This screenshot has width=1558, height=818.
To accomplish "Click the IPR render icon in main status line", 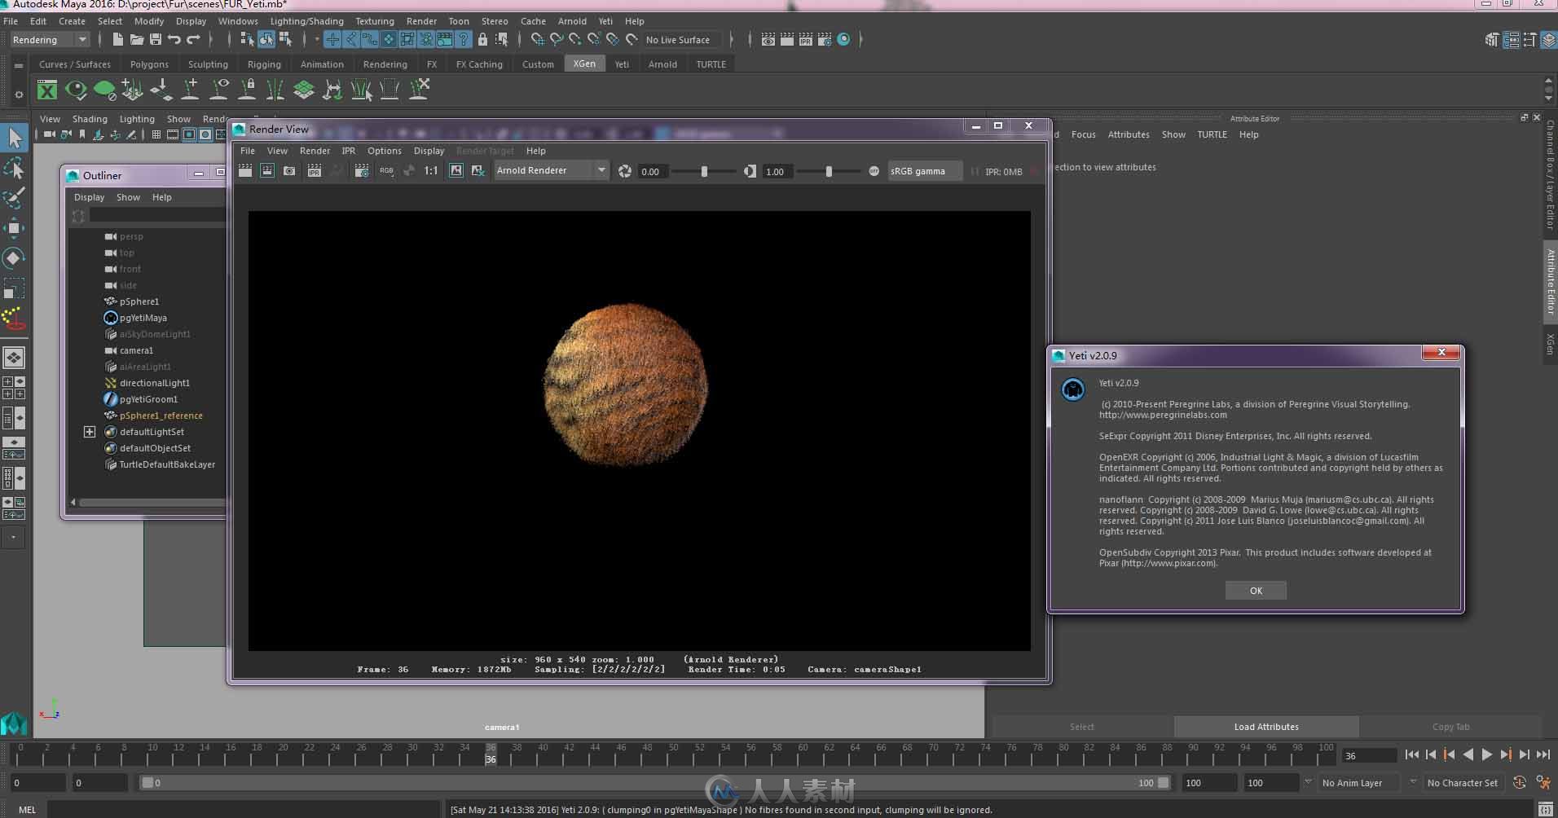I will [x=805, y=39].
